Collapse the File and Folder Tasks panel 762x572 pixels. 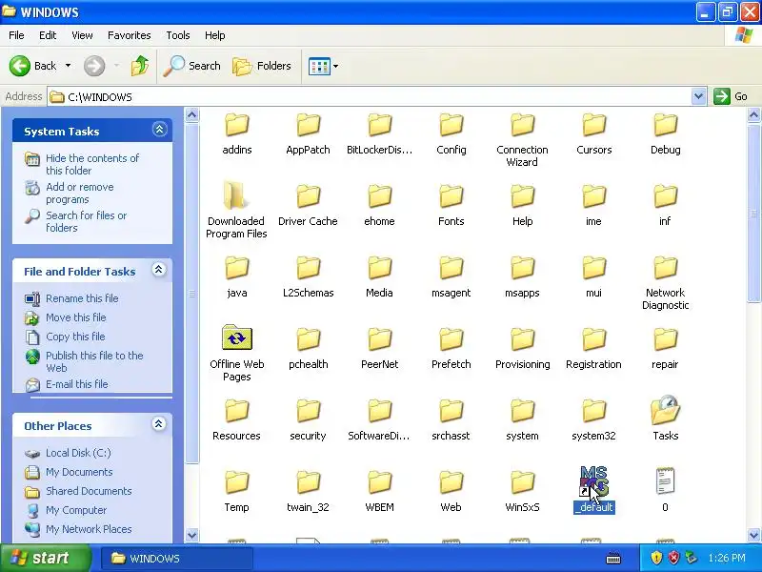point(159,270)
